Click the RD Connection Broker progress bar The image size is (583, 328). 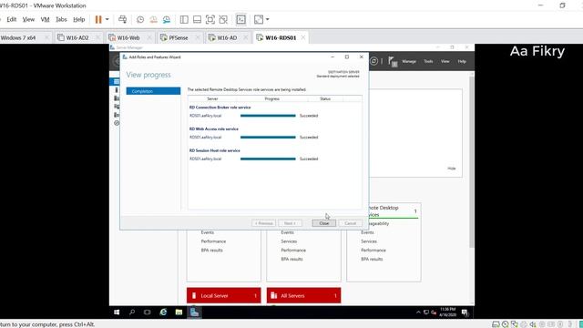268,116
